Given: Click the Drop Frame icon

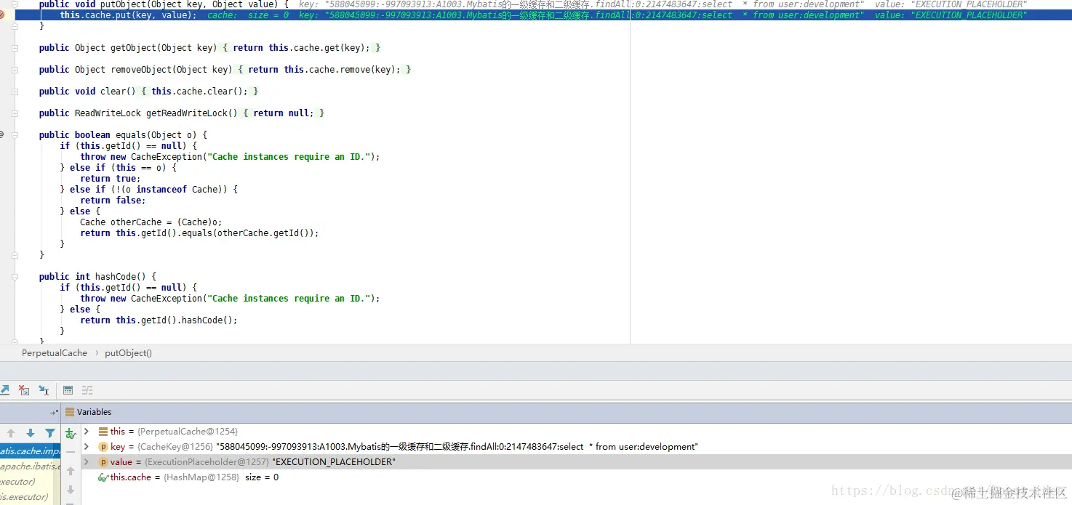Looking at the screenshot, I should [x=24, y=390].
